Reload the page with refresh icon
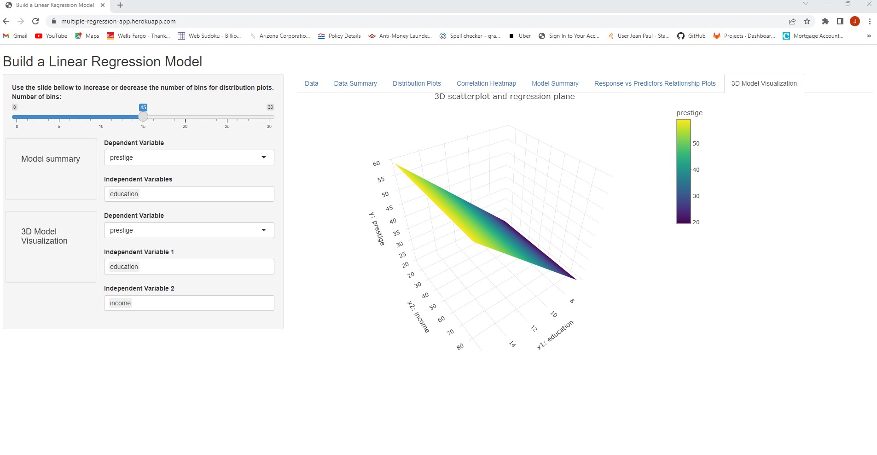This screenshot has height=455, width=877. click(35, 21)
